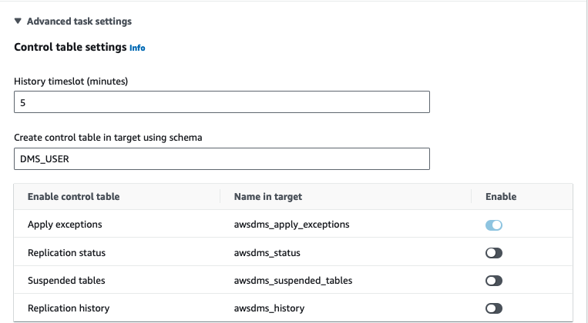Select the Suspended tables row label
588x323 pixels.
click(x=66, y=281)
